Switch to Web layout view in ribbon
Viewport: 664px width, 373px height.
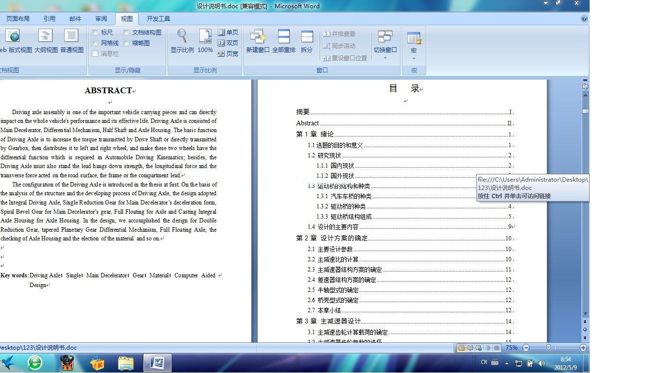15,41
